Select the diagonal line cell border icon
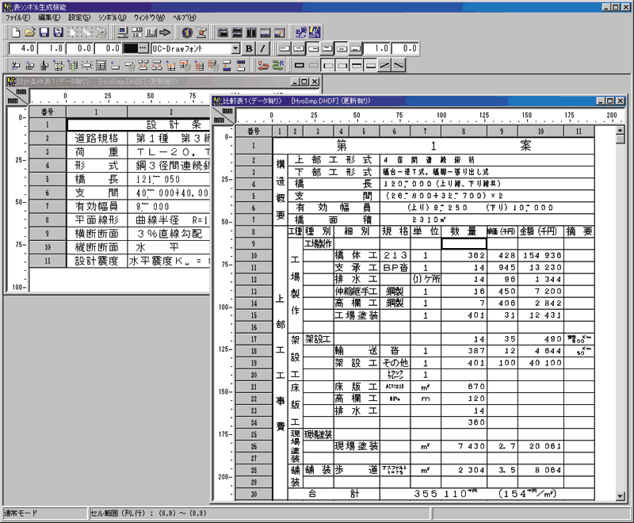634x523 pixels. [x=385, y=66]
